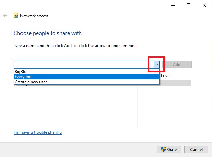Expand the user name dropdown arrow
The height and width of the screenshot is (157, 213).
click(157, 64)
